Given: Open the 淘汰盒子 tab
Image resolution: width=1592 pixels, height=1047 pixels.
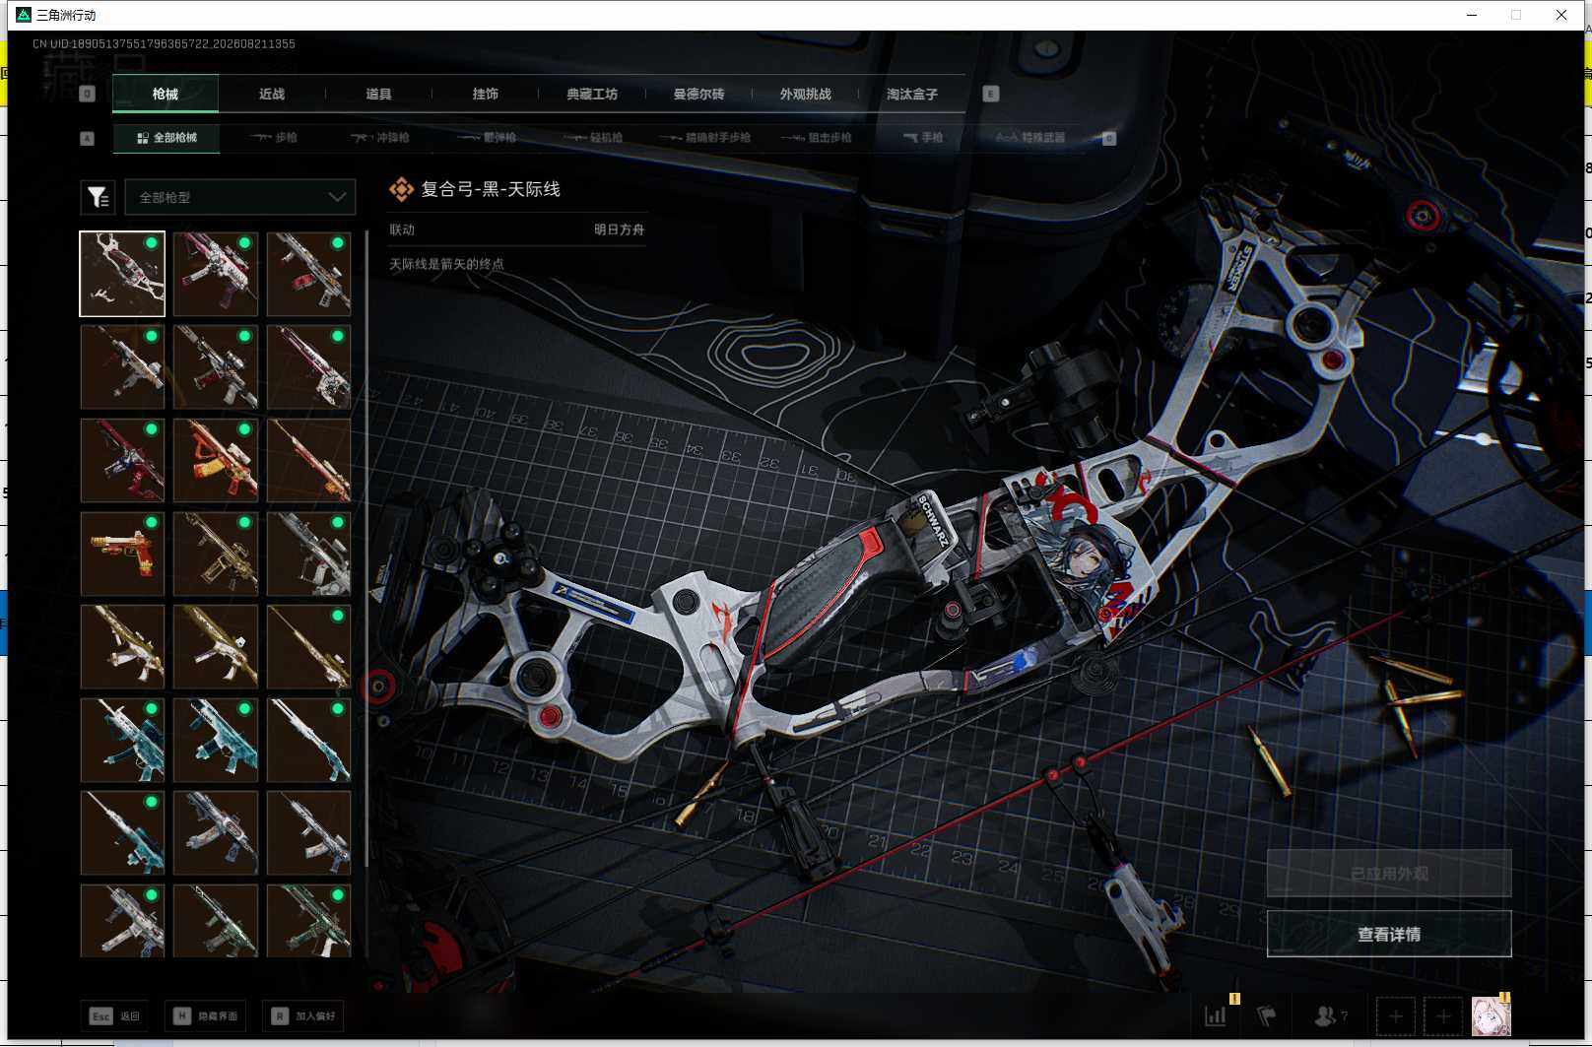Looking at the screenshot, I should point(912,94).
